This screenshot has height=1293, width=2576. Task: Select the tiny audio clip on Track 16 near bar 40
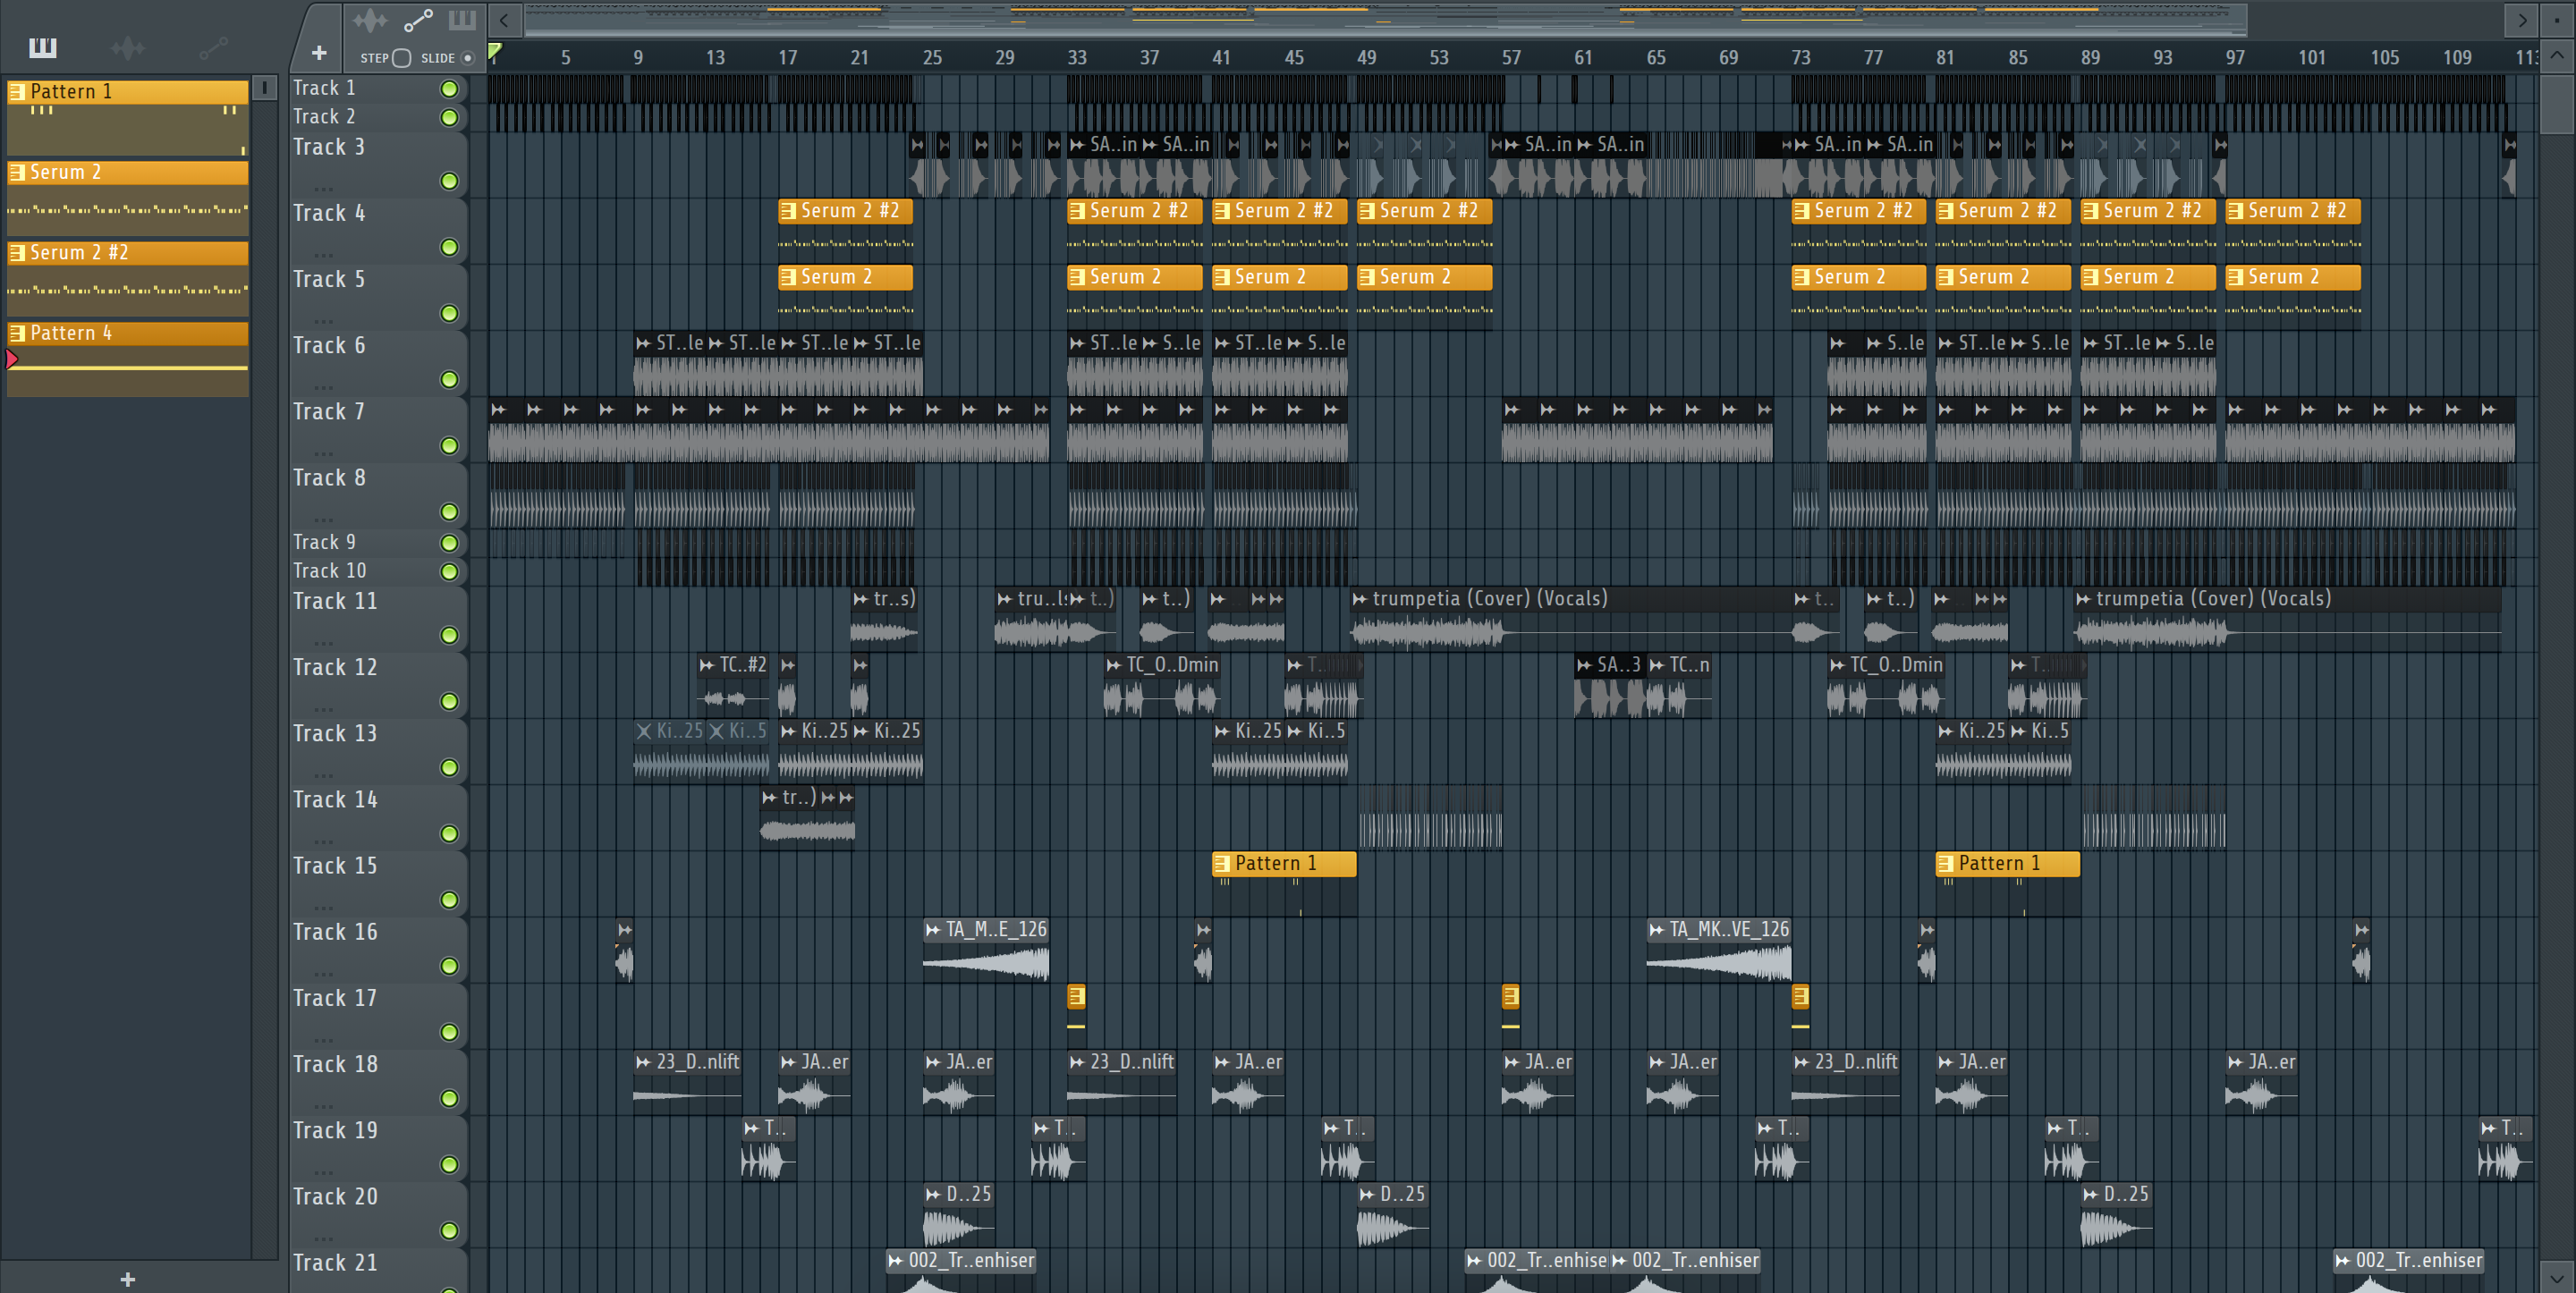point(1203,950)
